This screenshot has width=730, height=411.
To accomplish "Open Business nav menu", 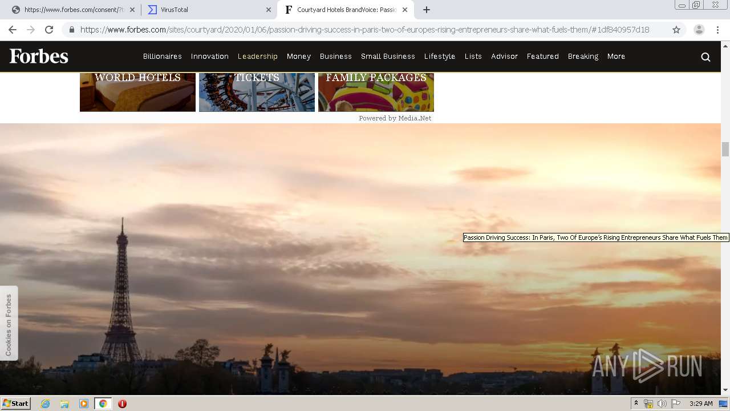I will [x=336, y=57].
